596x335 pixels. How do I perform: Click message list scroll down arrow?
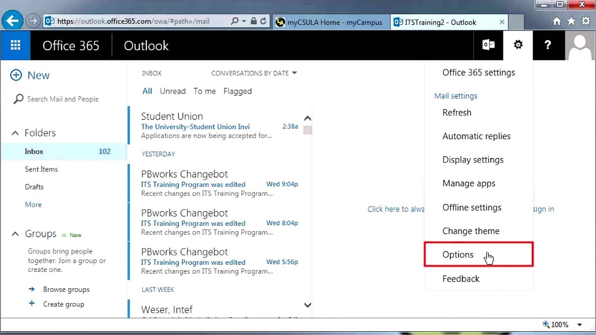(307, 305)
